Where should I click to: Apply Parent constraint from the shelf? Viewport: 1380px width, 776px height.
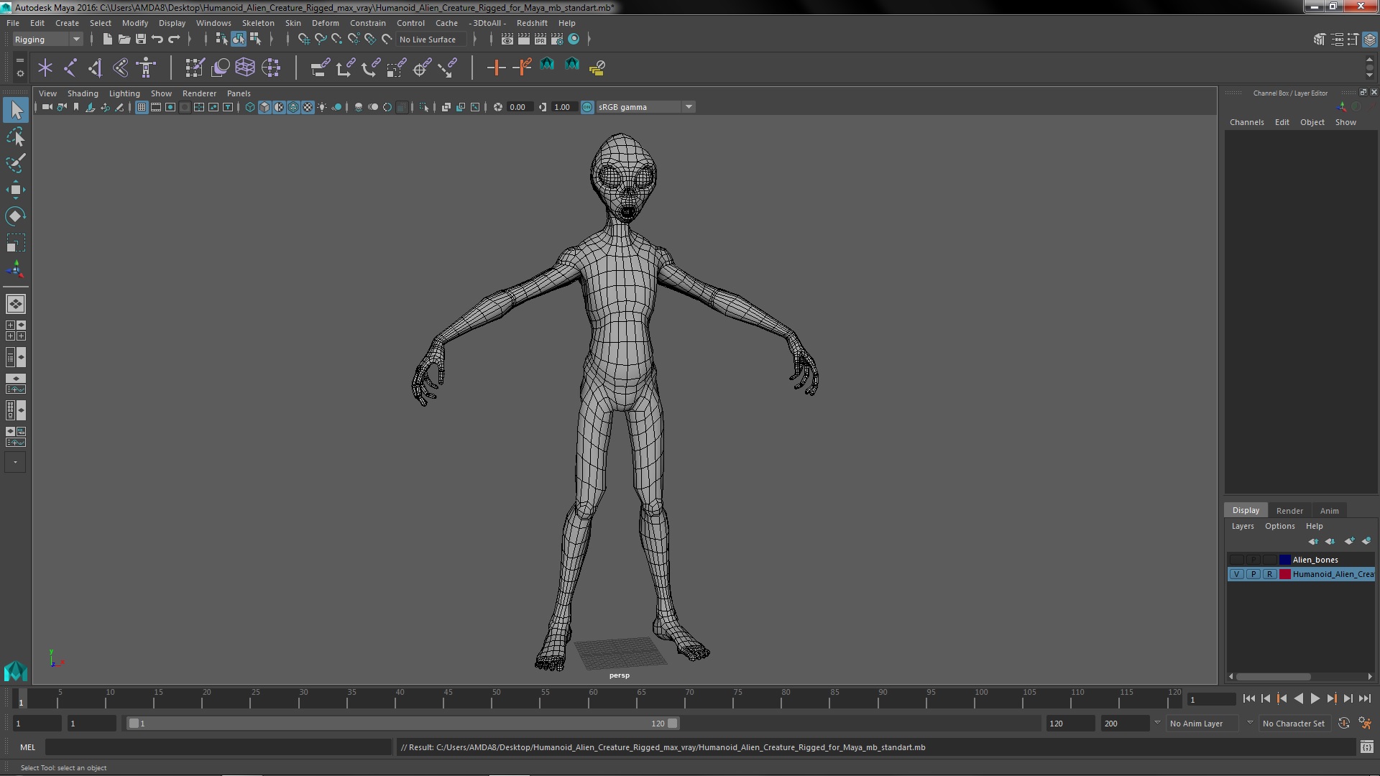coord(320,68)
